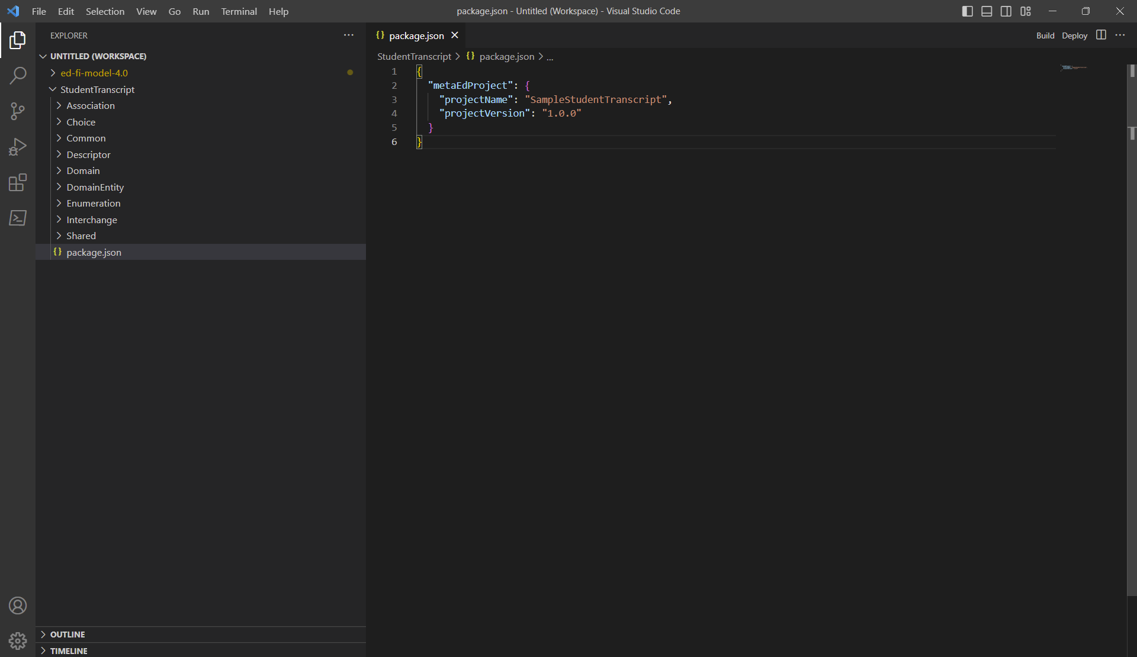This screenshot has height=657, width=1137.
Task: Click package.json in the breadcrumb
Action: [x=507, y=56]
